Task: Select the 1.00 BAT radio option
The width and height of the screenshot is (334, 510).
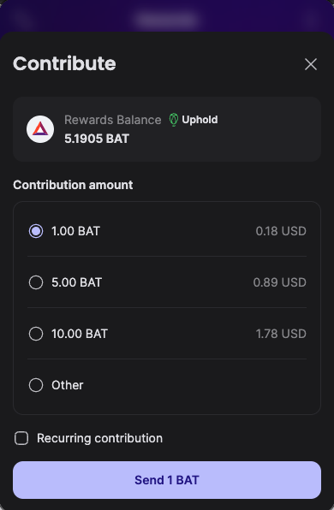Action: pyautogui.click(x=36, y=231)
